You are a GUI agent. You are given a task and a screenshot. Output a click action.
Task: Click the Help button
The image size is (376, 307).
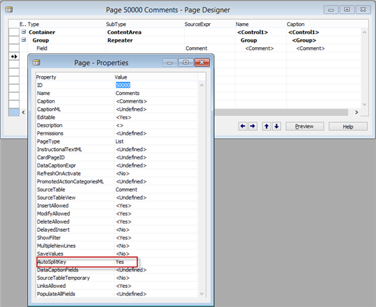(348, 126)
